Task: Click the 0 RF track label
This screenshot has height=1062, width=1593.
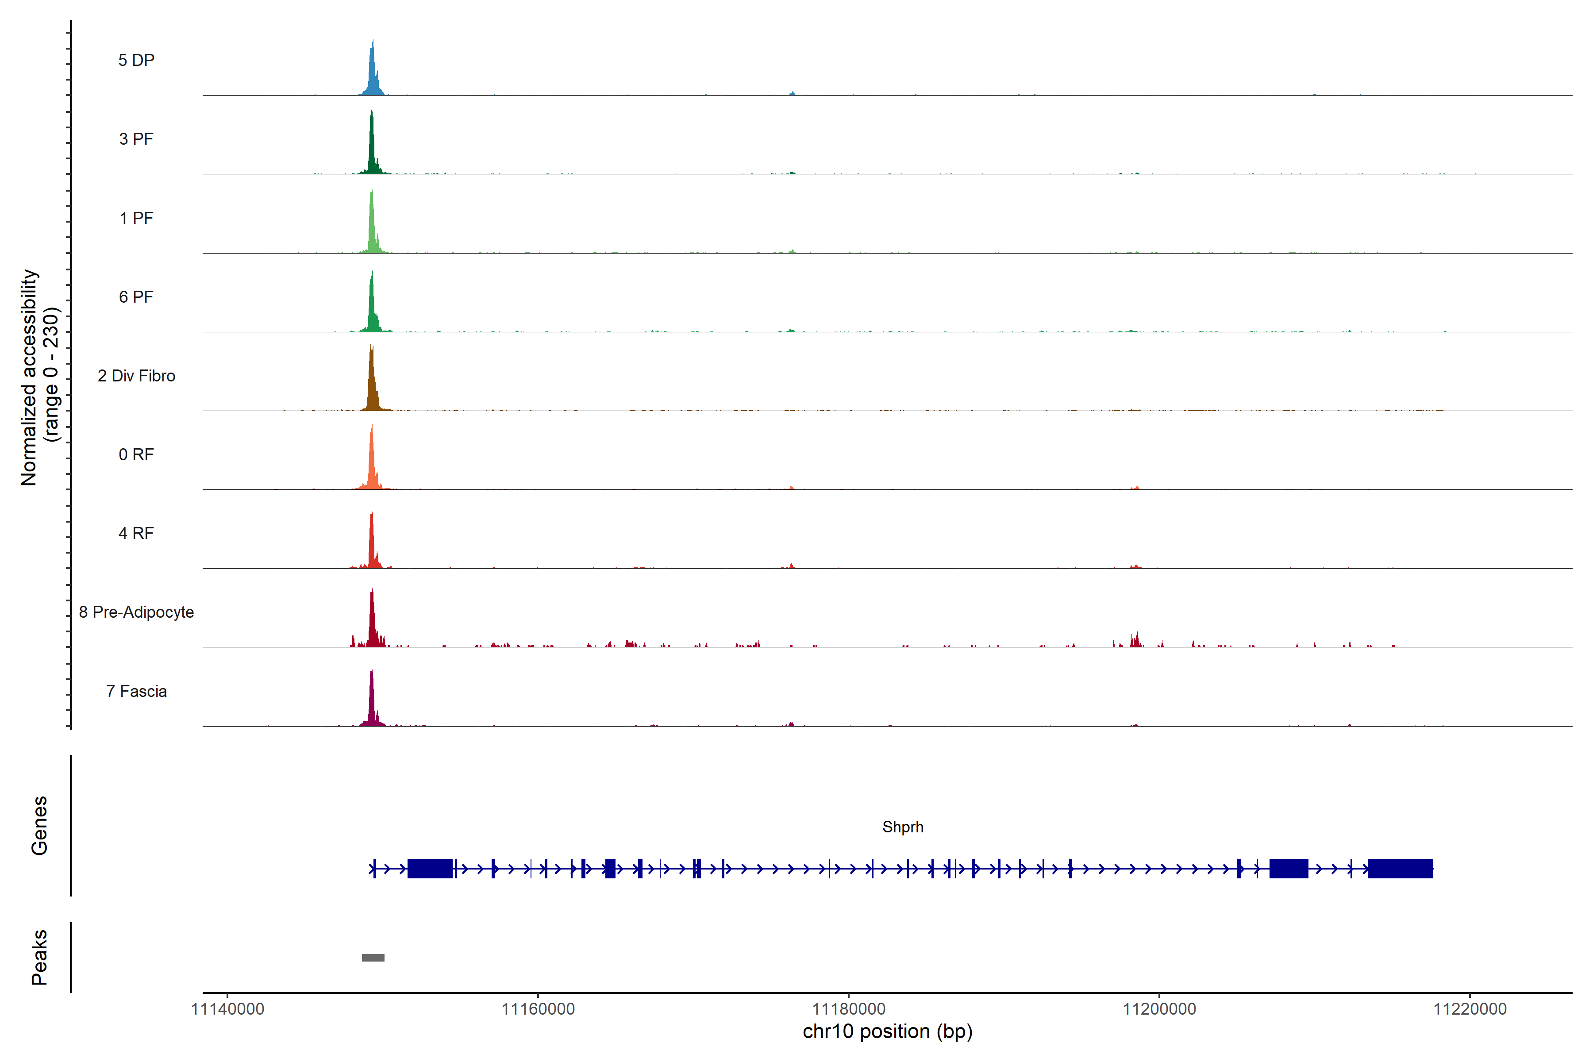Action: coord(136,454)
